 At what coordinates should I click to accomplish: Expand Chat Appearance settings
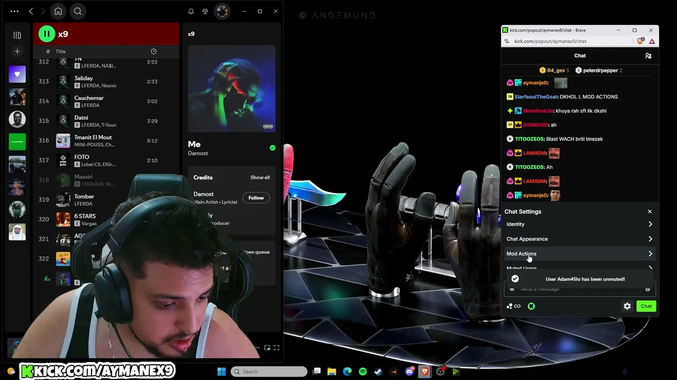click(x=580, y=239)
